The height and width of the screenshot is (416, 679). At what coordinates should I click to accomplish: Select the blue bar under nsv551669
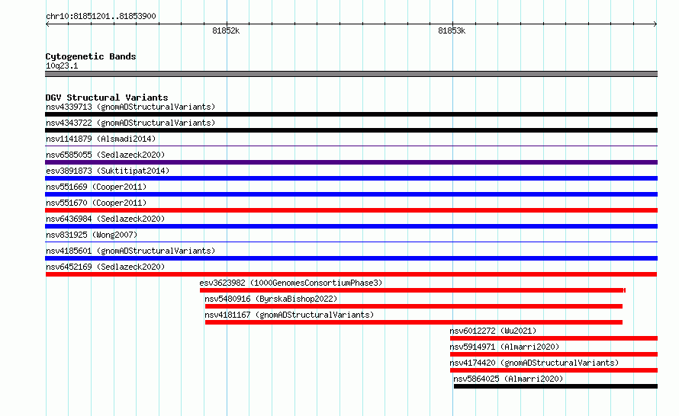pyautogui.click(x=351, y=194)
